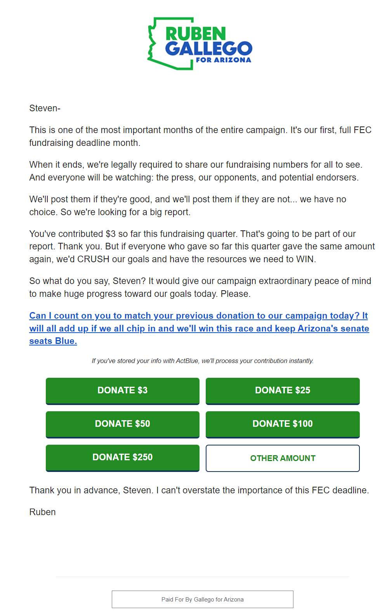Give $100 using the donate button
The height and width of the screenshot is (612, 380).
tap(283, 424)
